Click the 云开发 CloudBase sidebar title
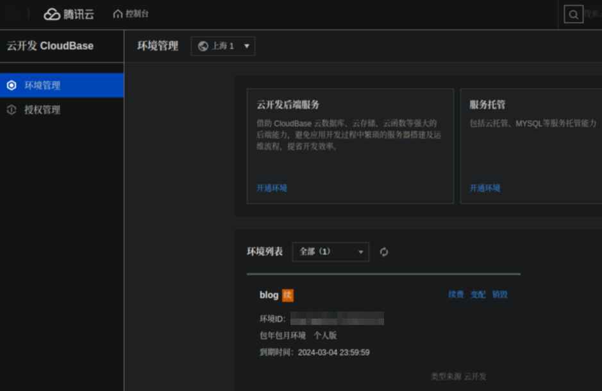The image size is (602, 391). point(50,46)
